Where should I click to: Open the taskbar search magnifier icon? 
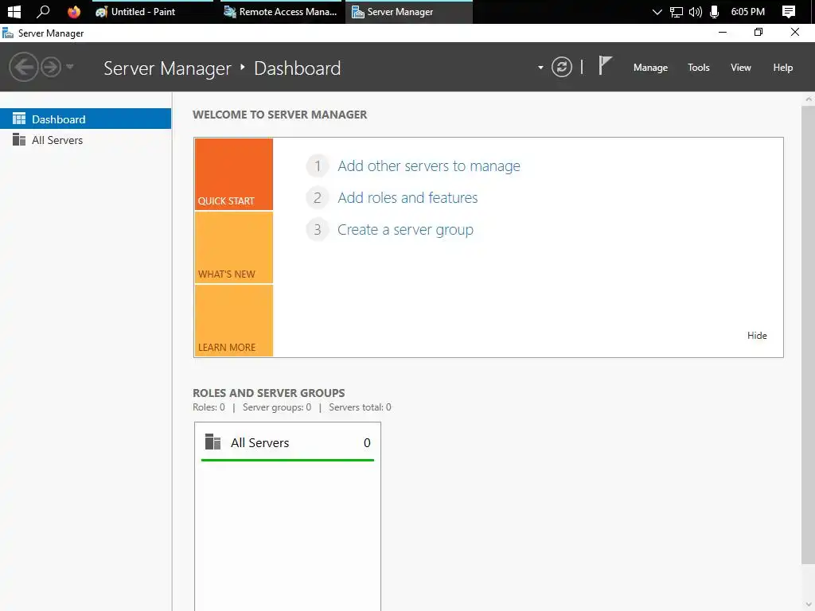43,11
